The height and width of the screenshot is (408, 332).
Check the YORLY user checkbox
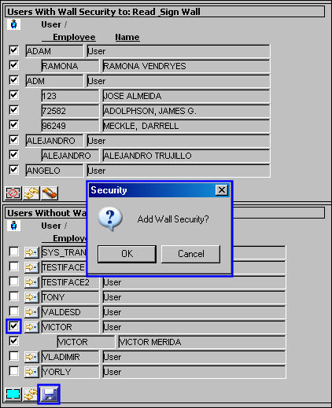13,371
